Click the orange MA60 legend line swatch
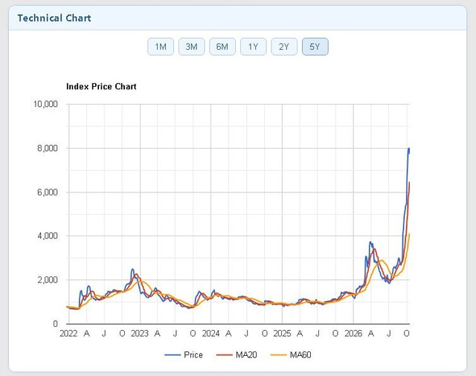Viewport: 476px width, 376px height. (278, 354)
